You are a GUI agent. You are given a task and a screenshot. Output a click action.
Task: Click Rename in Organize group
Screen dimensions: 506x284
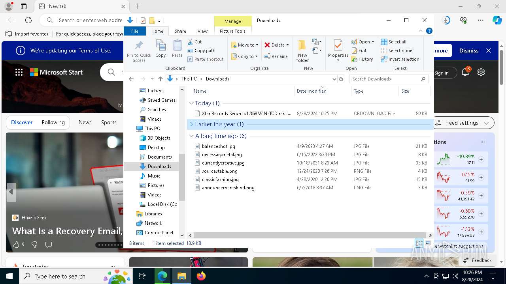[276, 56]
